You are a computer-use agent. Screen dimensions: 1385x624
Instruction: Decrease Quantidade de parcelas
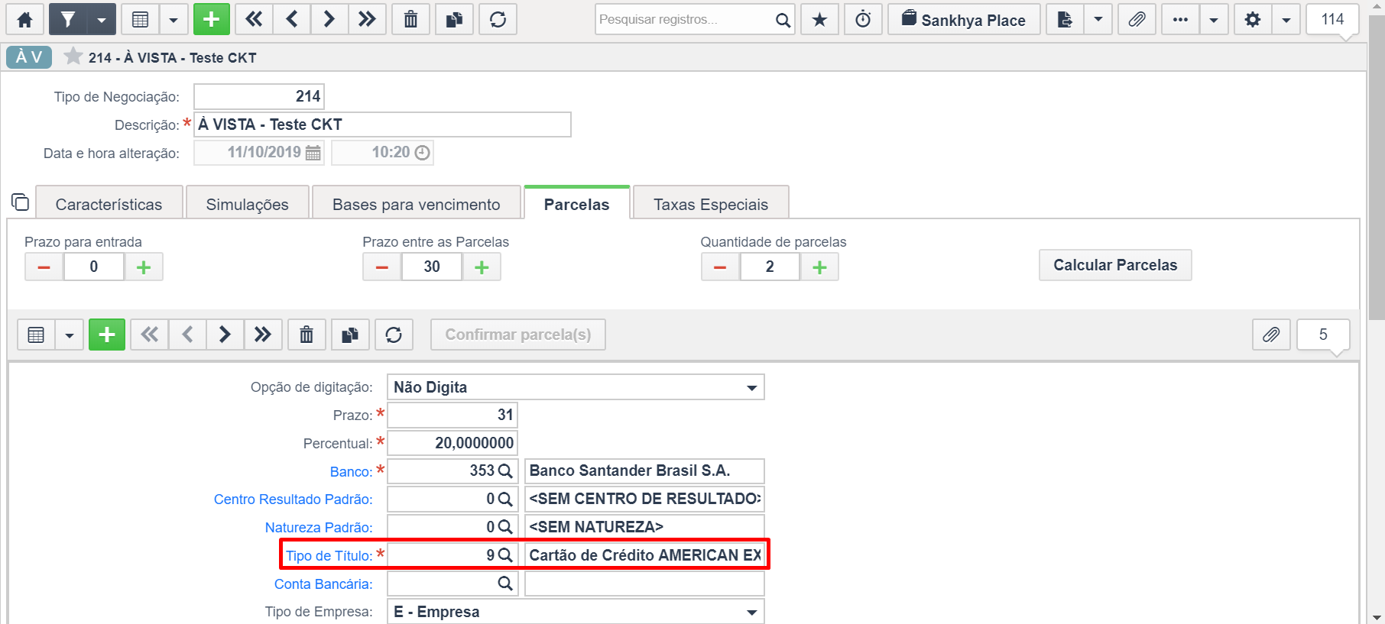point(720,267)
